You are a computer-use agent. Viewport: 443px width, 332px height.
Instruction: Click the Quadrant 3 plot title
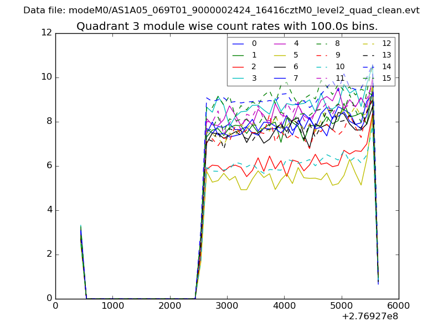227,26
